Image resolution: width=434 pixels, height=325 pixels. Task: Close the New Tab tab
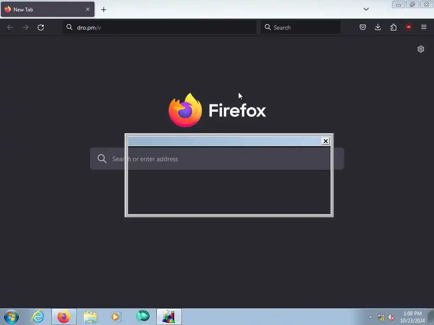88,9
